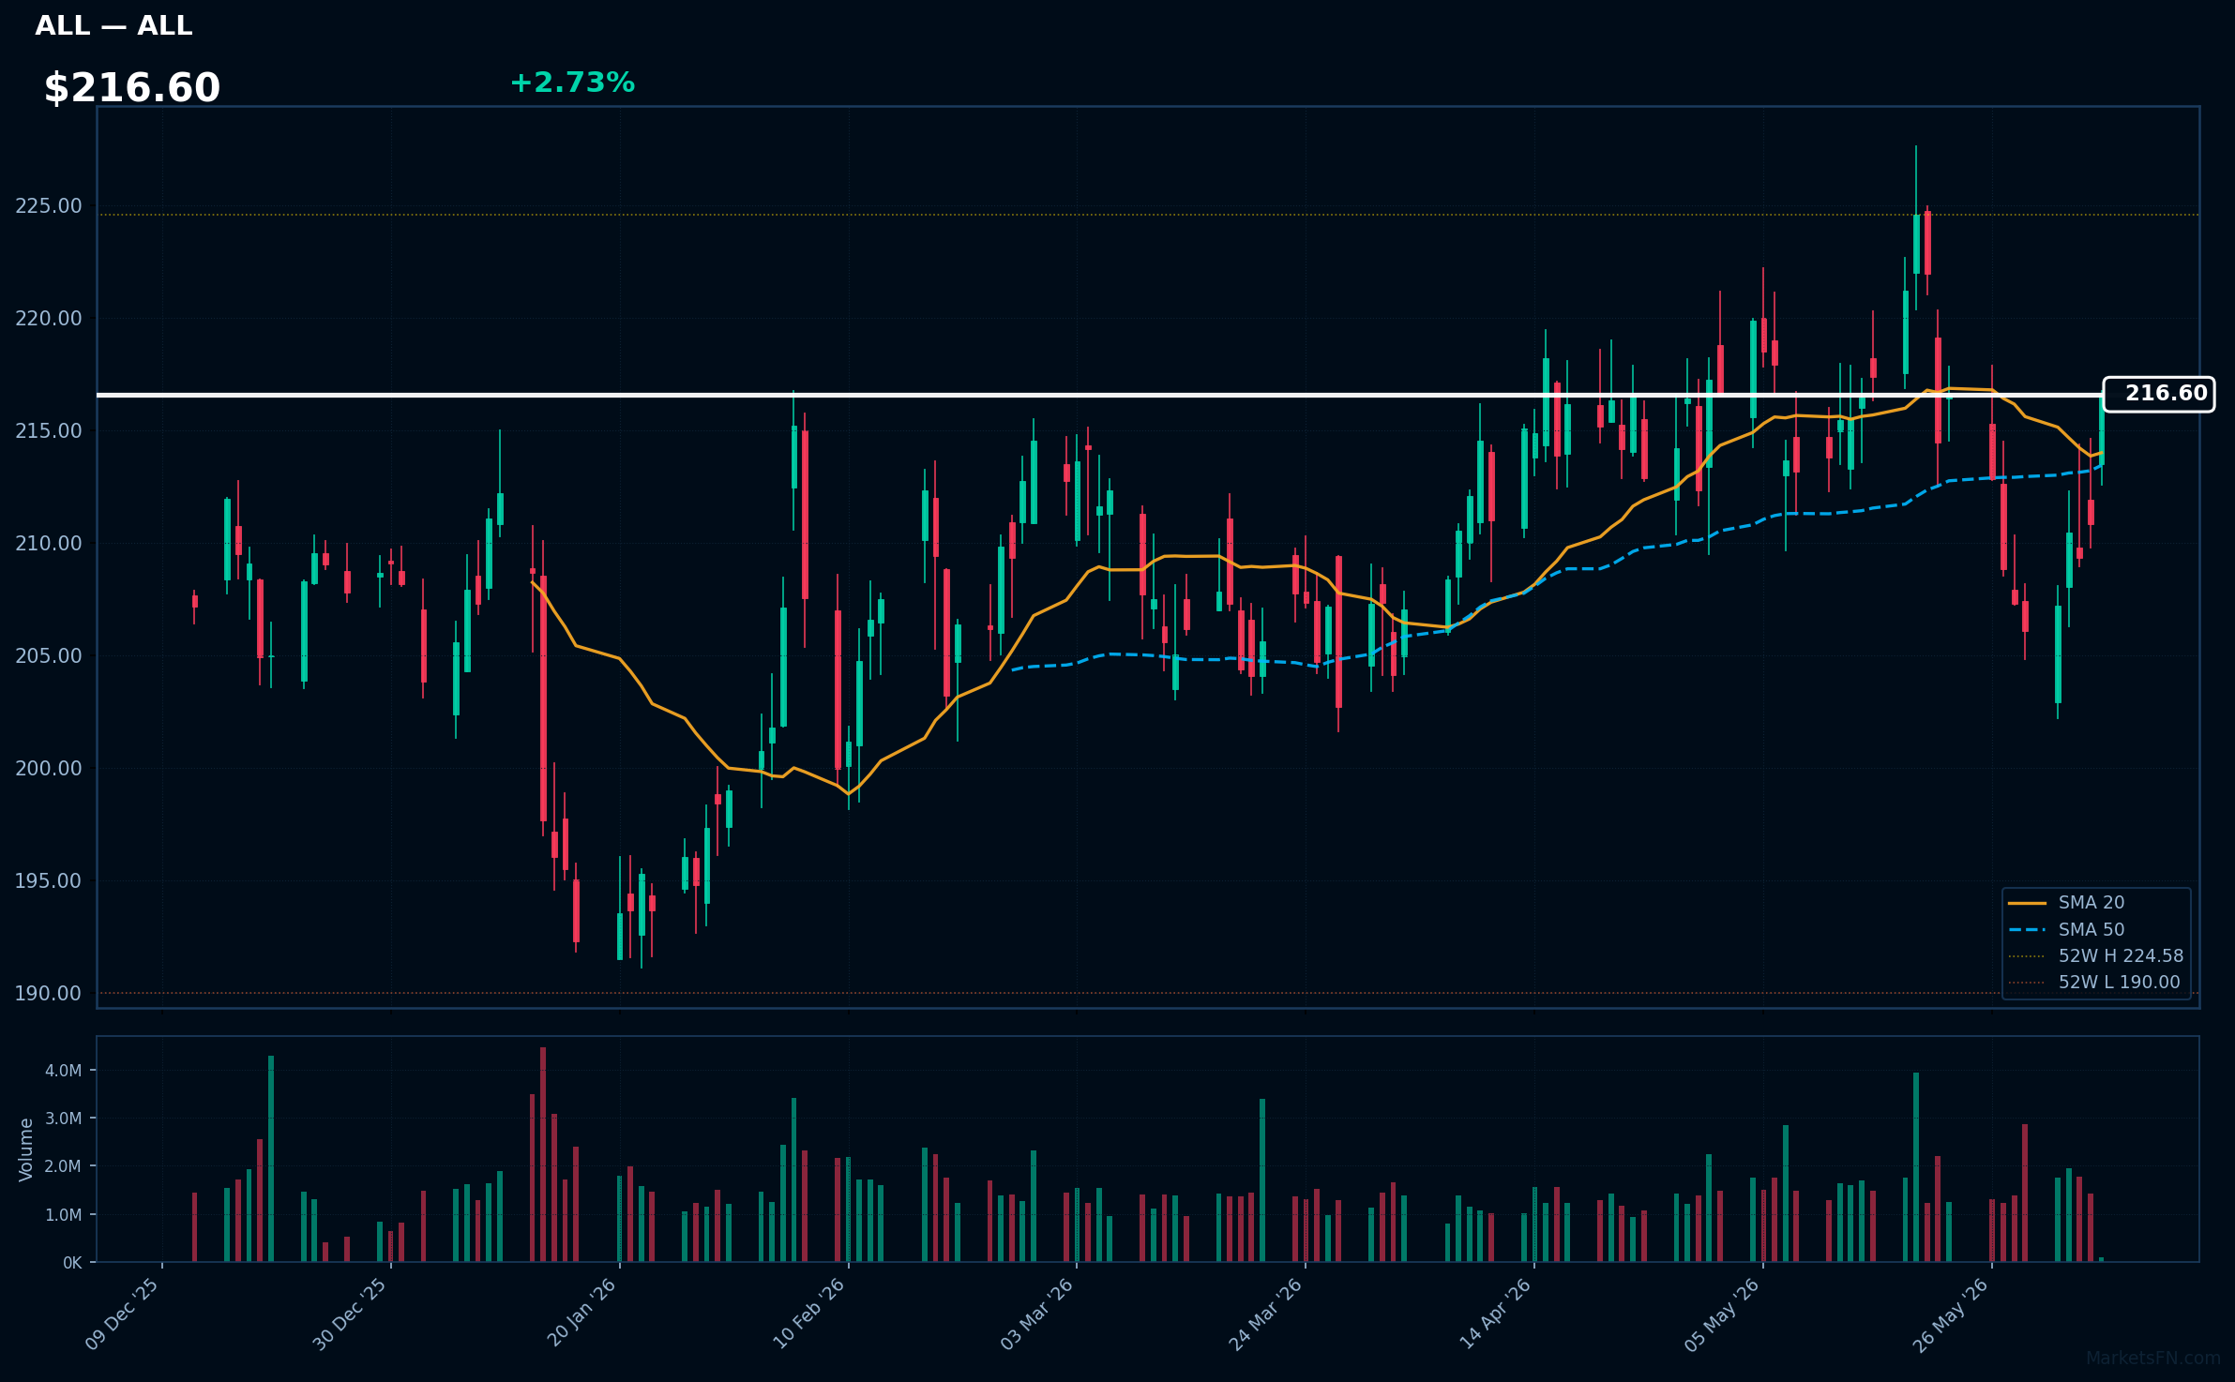Click the 205.00 price axis label

coord(49,656)
